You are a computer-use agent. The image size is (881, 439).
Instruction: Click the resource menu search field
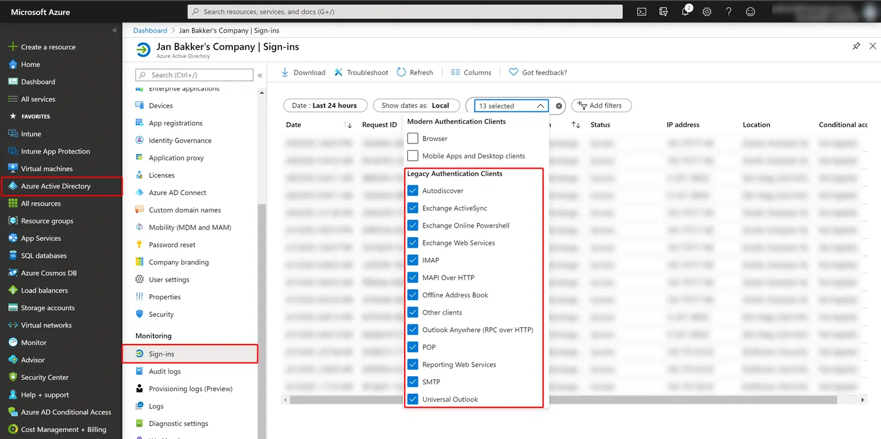[194, 75]
